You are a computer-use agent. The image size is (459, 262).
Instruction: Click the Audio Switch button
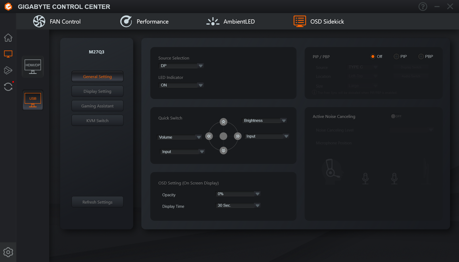pos(411,76)
